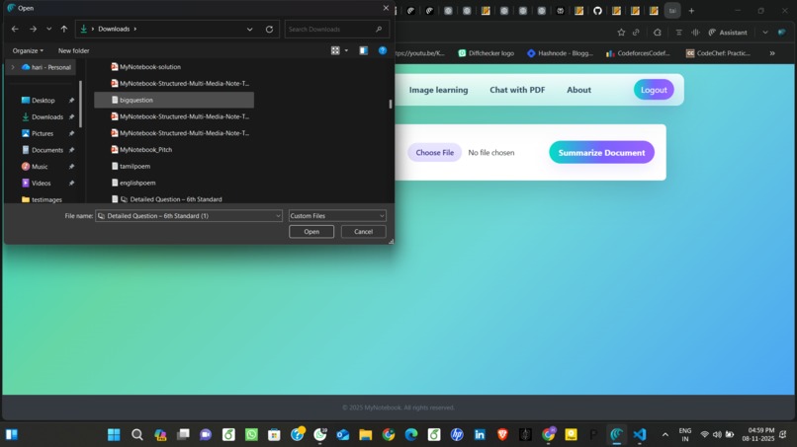Cancel the Open dialog

click(x=364, y=231)
